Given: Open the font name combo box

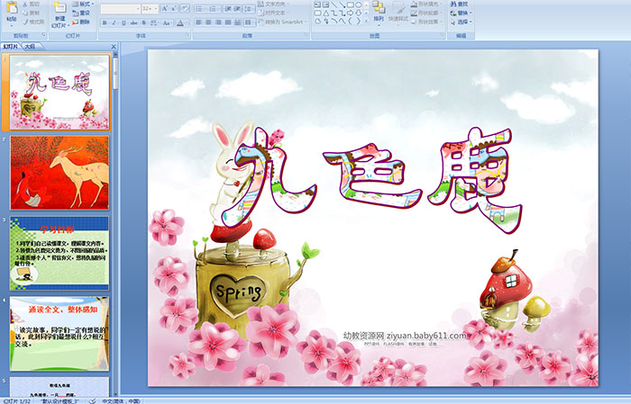Looking at the screenshot, I should click(x=120, y=9).
